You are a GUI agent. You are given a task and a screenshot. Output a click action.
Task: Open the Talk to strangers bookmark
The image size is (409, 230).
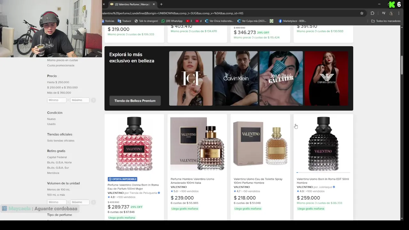[146, 21]
